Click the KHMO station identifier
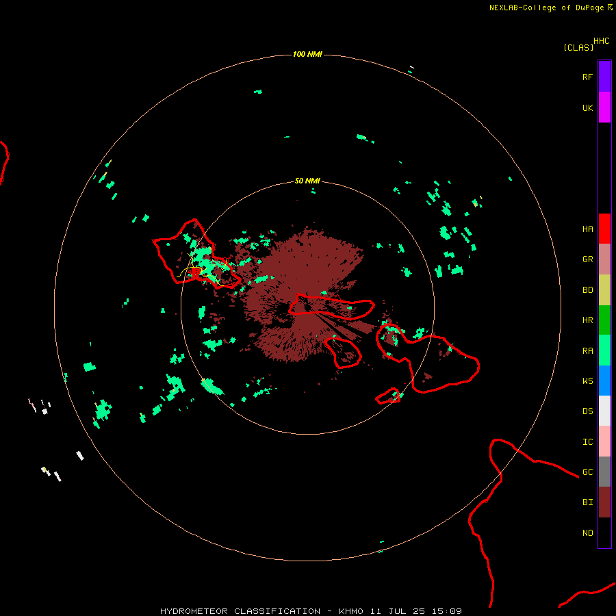The image size is (616, 616). pyautogui.click(x=351, y=611)
